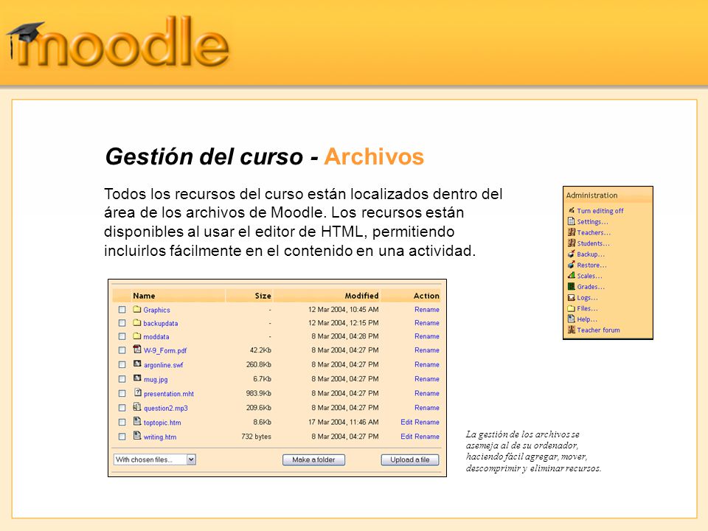Viewport: 708px width, 531px height.
Task: Open the Restore... link
Action: [x=592, y=265]
